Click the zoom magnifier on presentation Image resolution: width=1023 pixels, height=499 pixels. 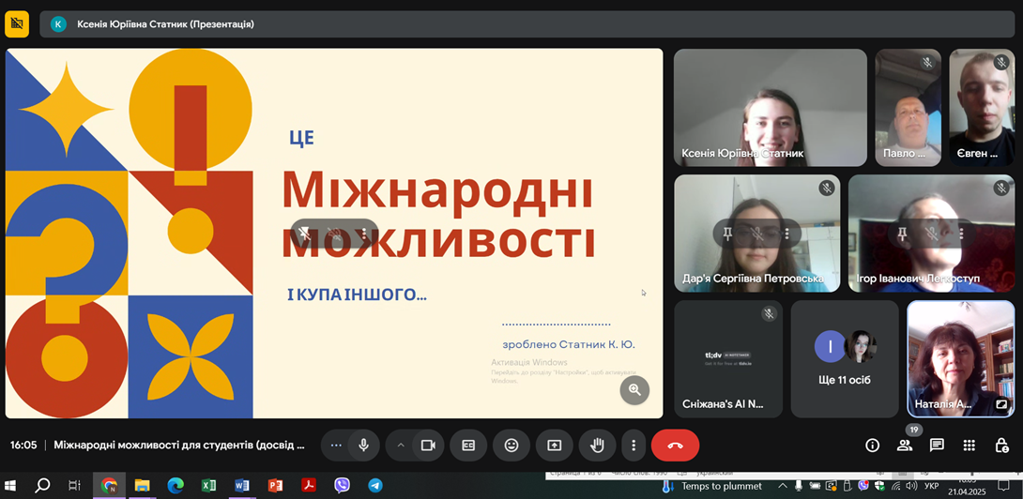pyautogui.click(x=634, y=390)
